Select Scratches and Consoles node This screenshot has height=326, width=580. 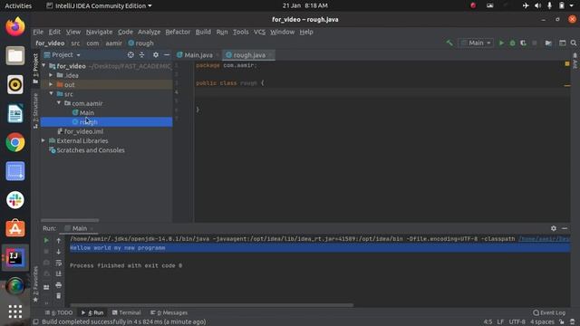(91, 150)
